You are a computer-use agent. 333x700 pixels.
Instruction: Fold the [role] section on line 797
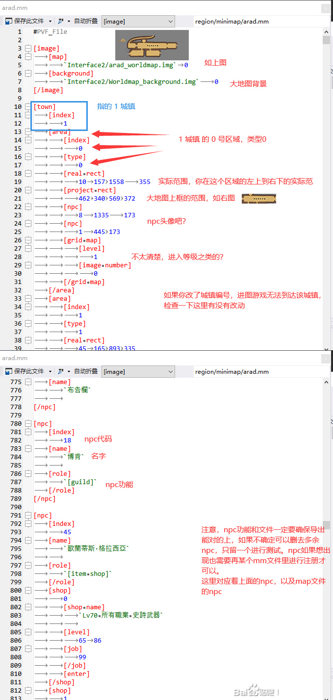(28, 566)
